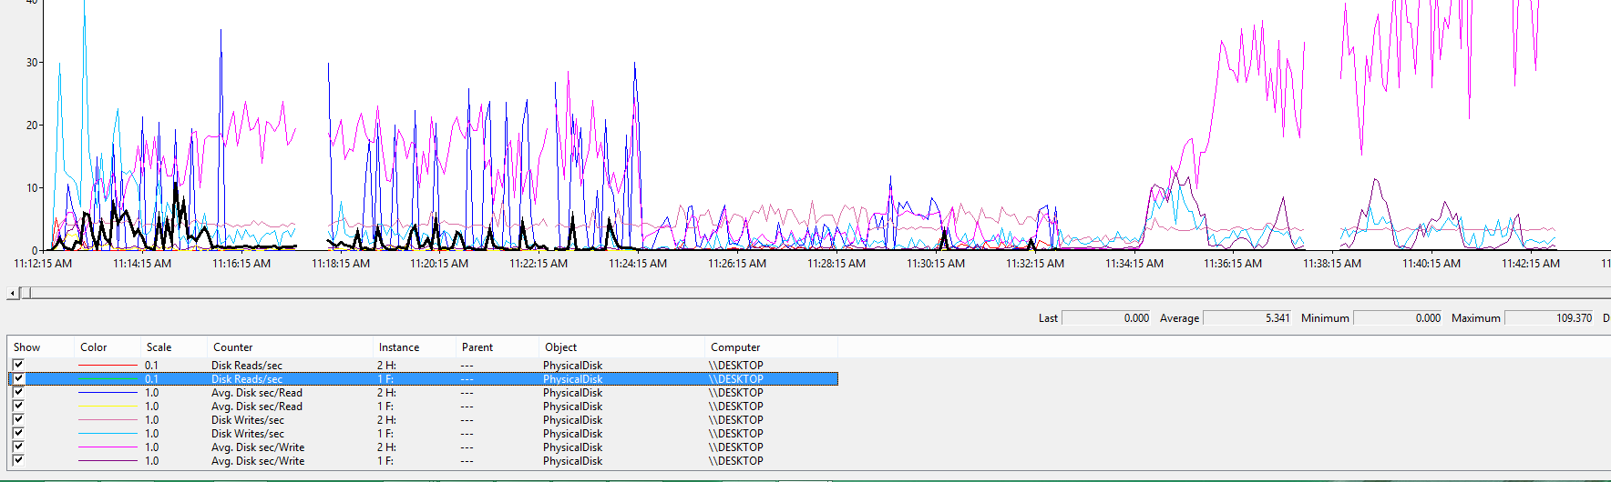Sort counters by Instance column header
The width and height of the screenshot is (1611, 482).
click(399, 347)
